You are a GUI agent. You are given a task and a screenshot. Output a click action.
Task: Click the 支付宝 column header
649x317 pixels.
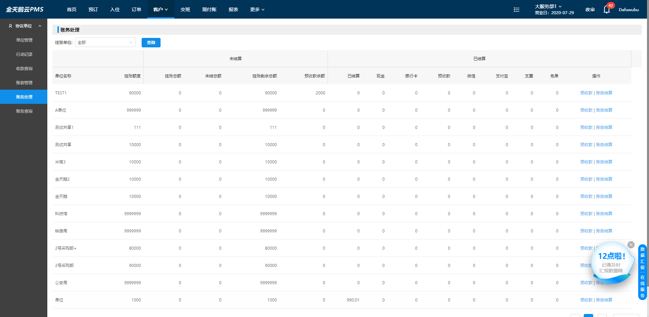tap(502, 76)
